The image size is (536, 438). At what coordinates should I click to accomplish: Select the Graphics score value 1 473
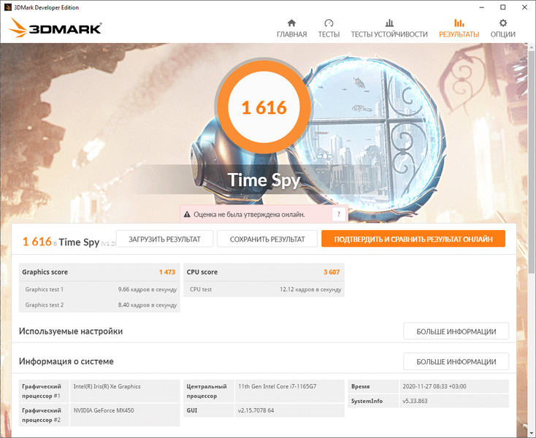pyautogui.click(x=167, y=272)
